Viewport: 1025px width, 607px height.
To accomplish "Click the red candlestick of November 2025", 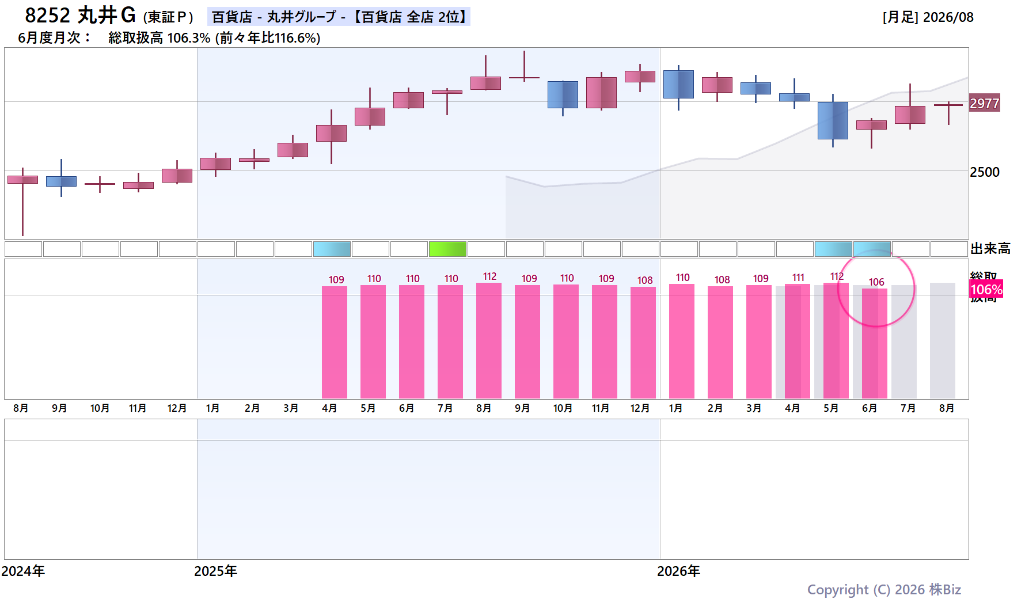I will point(601,92).
